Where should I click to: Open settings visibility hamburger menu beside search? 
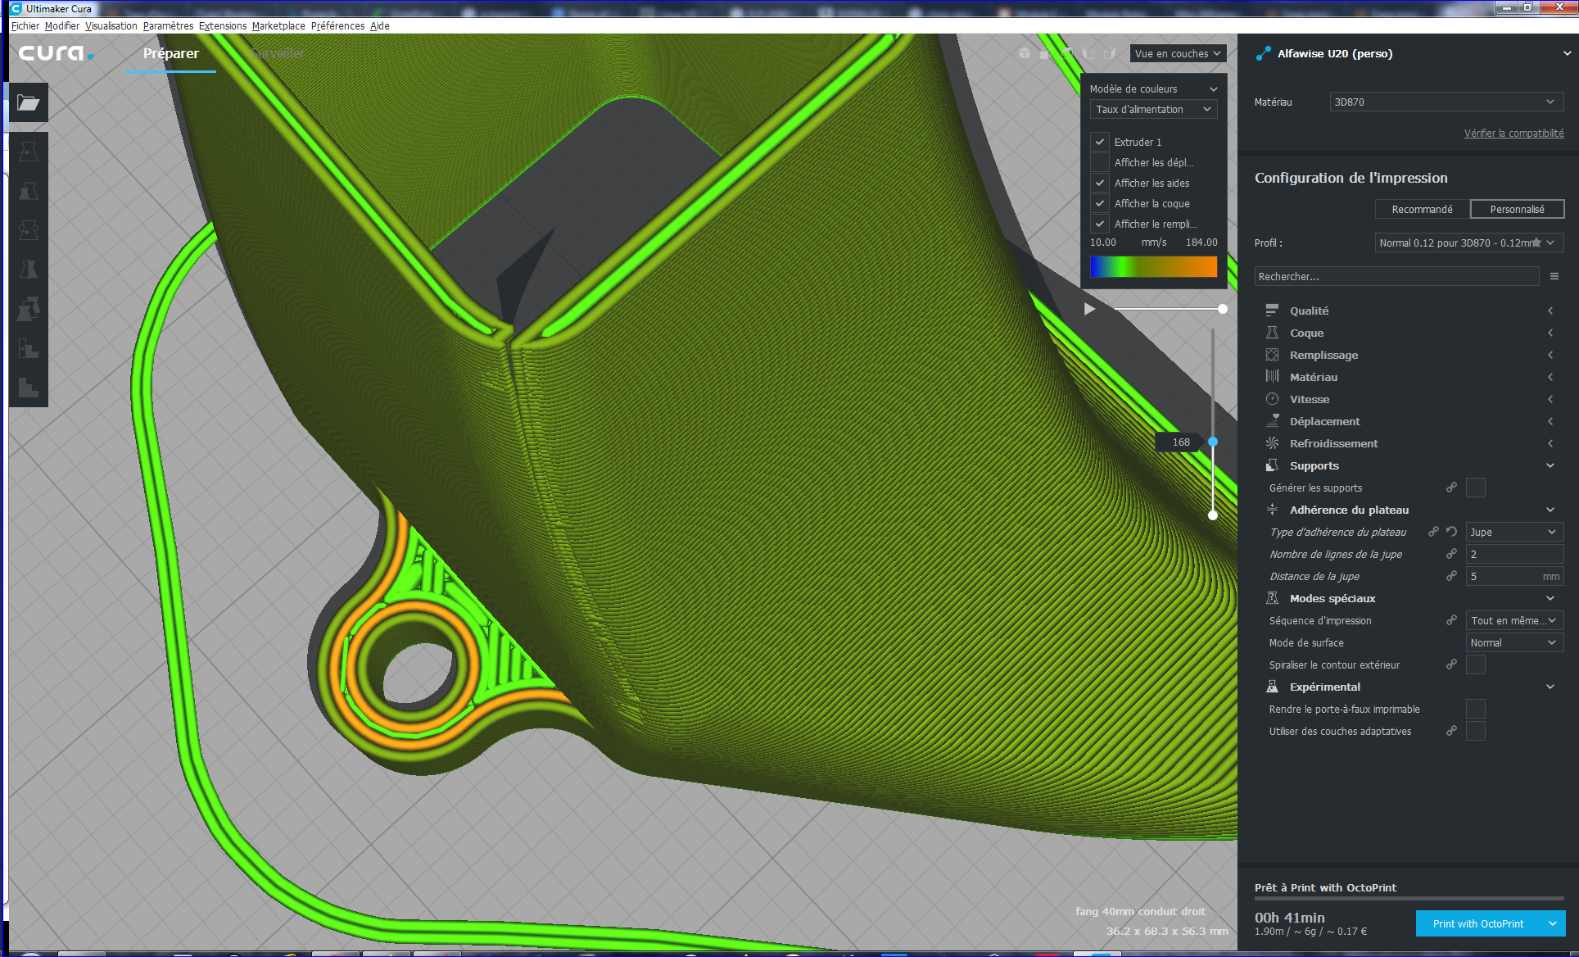pyautogui.click(x=1554, y=277)
